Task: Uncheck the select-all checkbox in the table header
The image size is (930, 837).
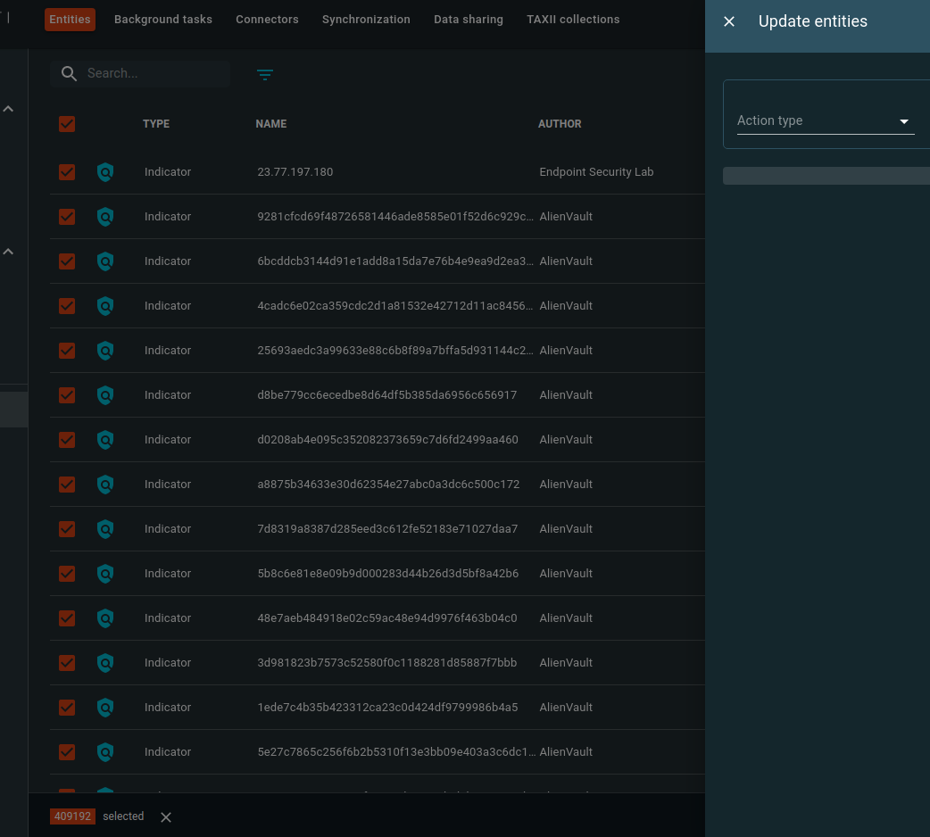Action: click(x=67, y=124)
